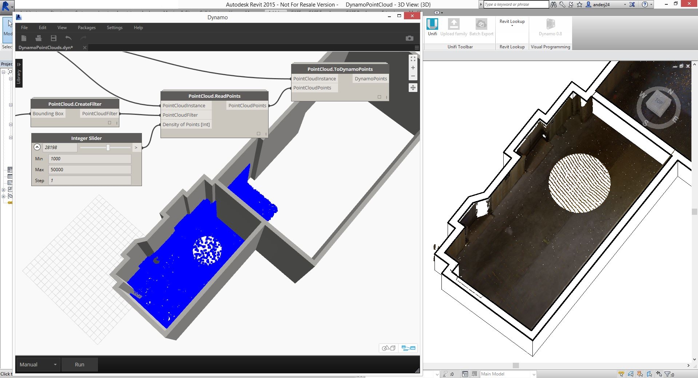Click the Integer Slider output port arrow

coord(136,148)
